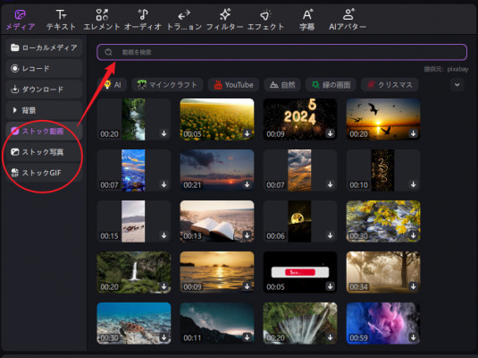This screenshot has width=478, height=358.
Task: Filter by YouTube category tag
Action: click(x=233, y=85)
